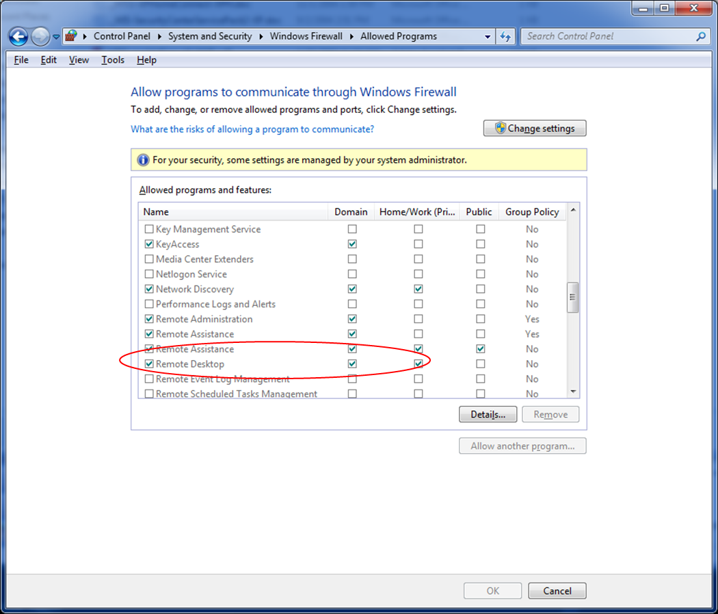Image resolution: width=718 pixels, height=614 pixels.
Task: Toggle the Netlogon Service name checkbox
Action: (149, 274)
